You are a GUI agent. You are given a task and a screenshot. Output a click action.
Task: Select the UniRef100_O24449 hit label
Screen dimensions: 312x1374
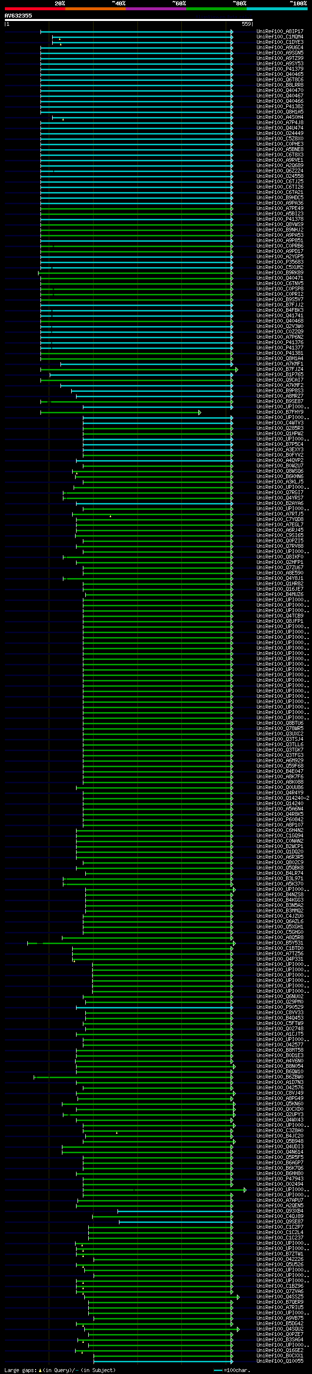(x=280, y=134)
